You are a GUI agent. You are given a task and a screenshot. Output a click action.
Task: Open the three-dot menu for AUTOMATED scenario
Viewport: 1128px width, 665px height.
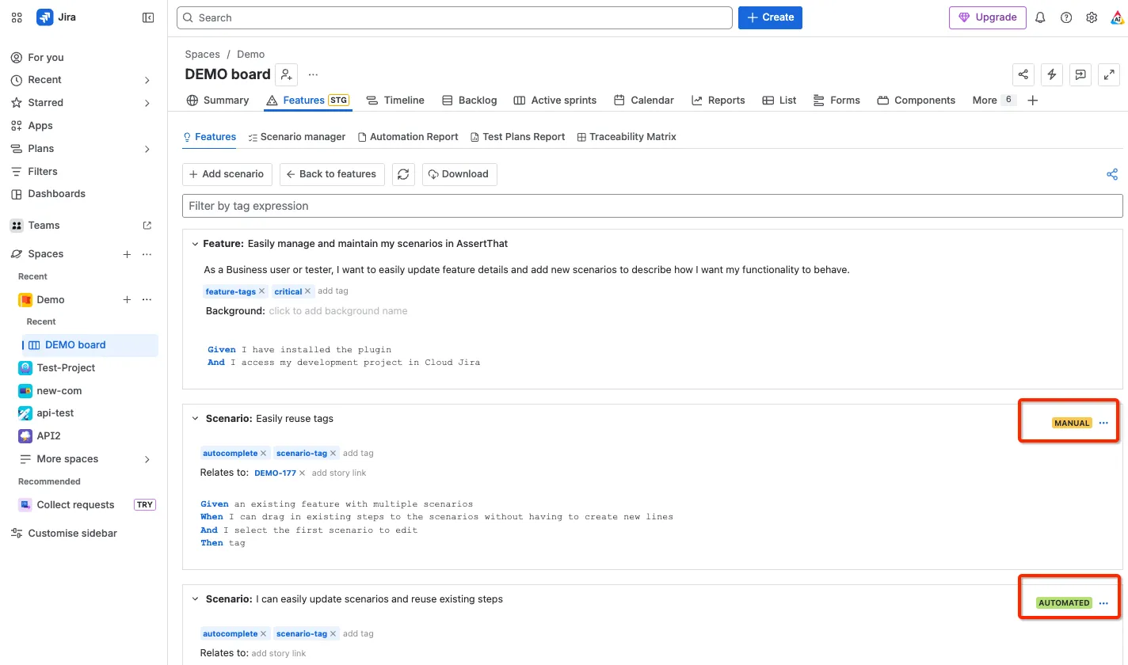tap(1103, 603)
